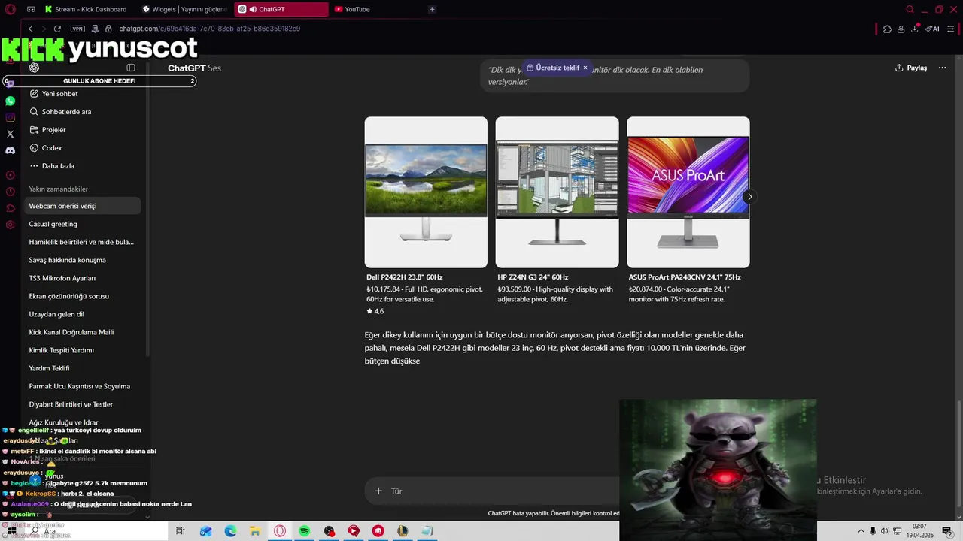Image resolution: width=963 pixels, height=541 pixels.
Task: Expand Daha fazla options
Action: (x=83, y=166)
